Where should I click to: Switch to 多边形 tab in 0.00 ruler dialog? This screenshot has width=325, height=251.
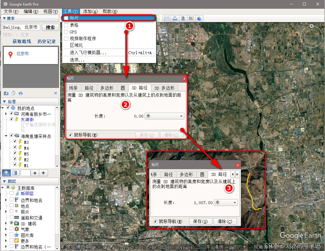pos(107,88)
